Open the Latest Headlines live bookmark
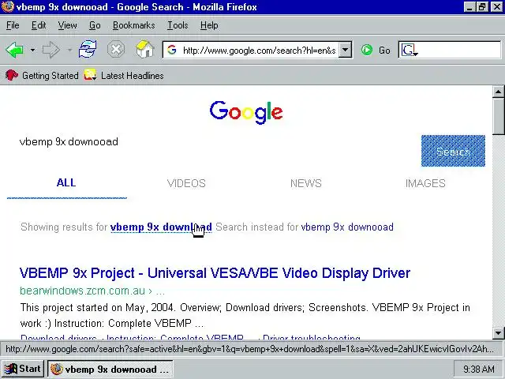Viewport: 505px width, 379px height. [x=124, y=76]
